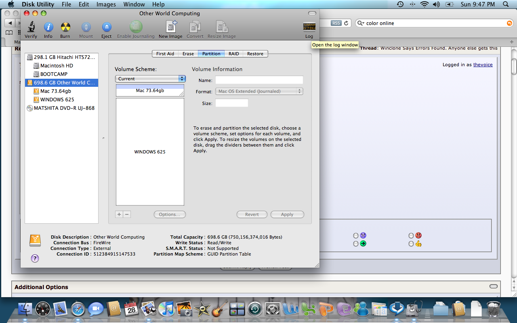Image resolution: width=517 pixels, height=323 pixels.
Task: Click the Verify microscope icon in the toolbar
Action: click(x=31, y=27)
